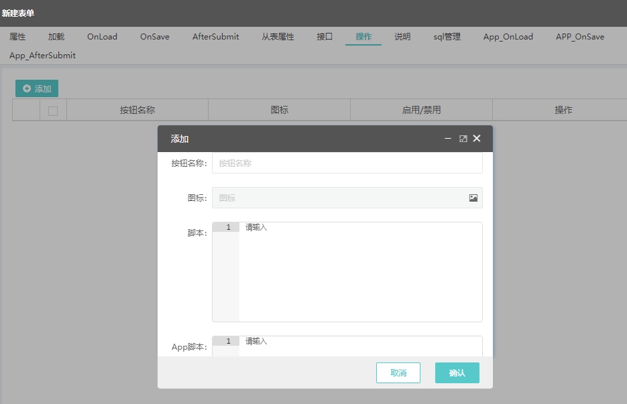
Task: Click line number 1 in 脚本 editor
Action: click(x=228, y=227)
